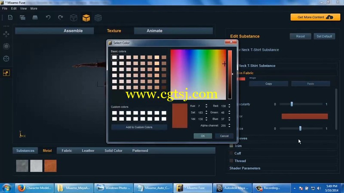Image resolution: width=344 pixels, height=193 pixels.
Task: Adjust the Blue value stepper
Action: 229,119
